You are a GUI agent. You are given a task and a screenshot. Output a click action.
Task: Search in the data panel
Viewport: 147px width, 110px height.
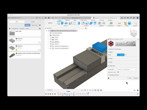pyautogui.click(x=40, y=18)
